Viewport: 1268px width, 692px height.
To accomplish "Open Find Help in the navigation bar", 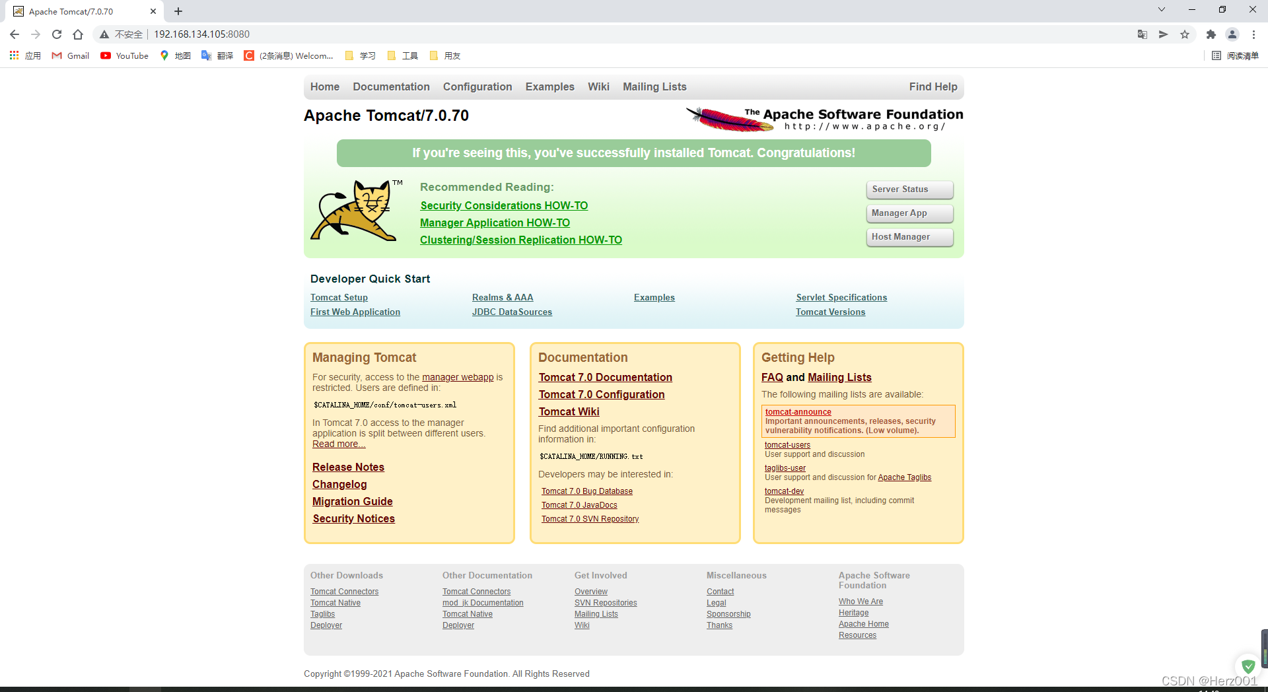I will point(933,86).
